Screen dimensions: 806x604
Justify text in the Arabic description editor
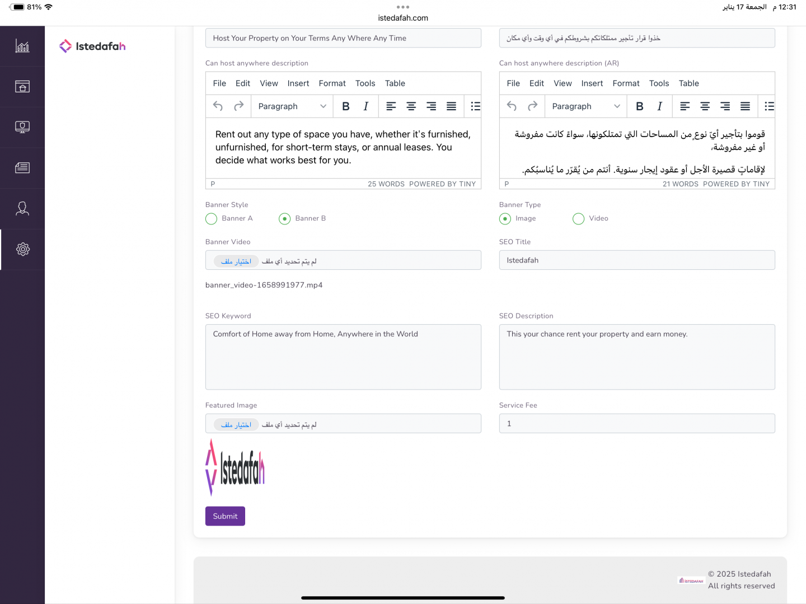tap(745, 106)
